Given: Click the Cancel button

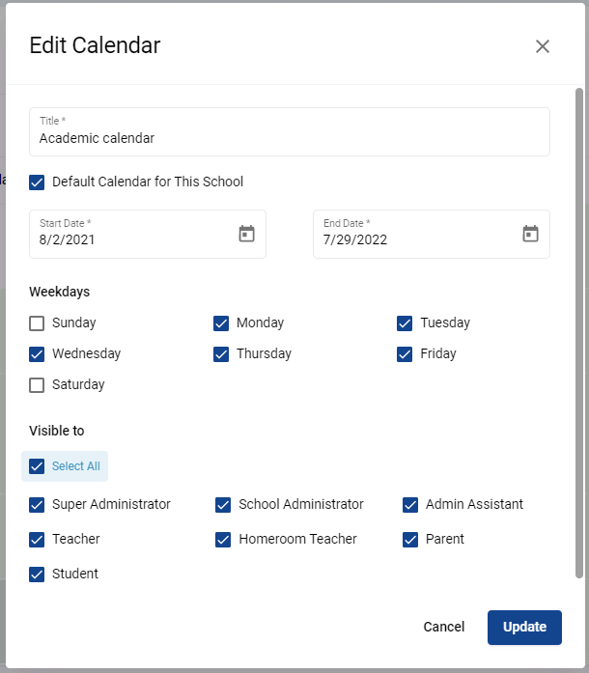Looking at the screenshot, I should pos(444,627).
